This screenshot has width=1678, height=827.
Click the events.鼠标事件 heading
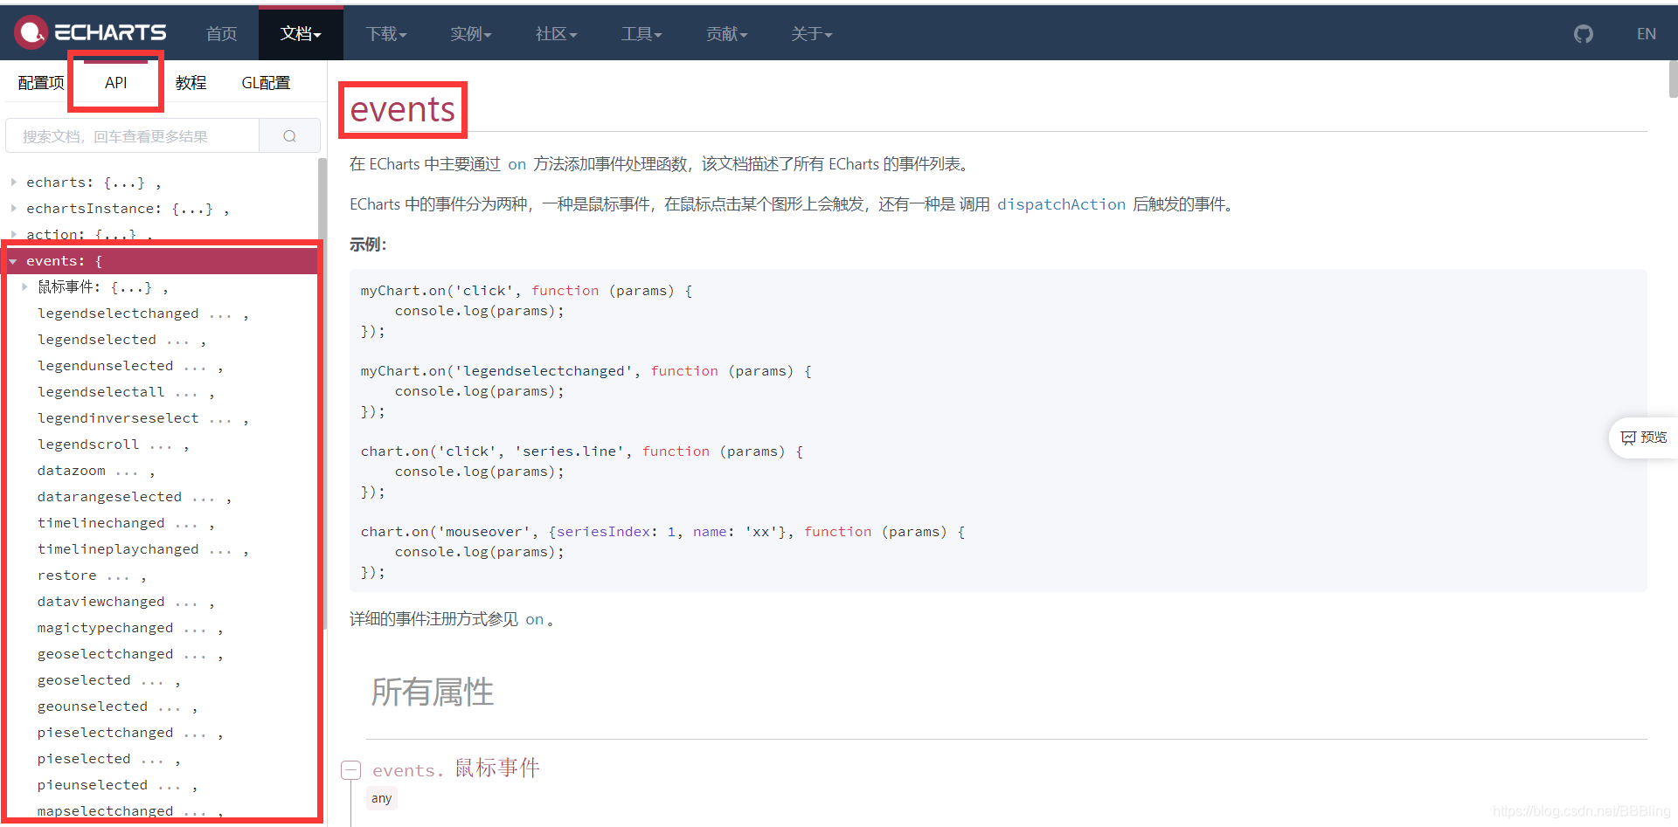click(456, 768)
